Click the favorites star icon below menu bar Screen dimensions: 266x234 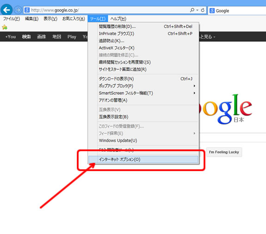pos(5,27)
